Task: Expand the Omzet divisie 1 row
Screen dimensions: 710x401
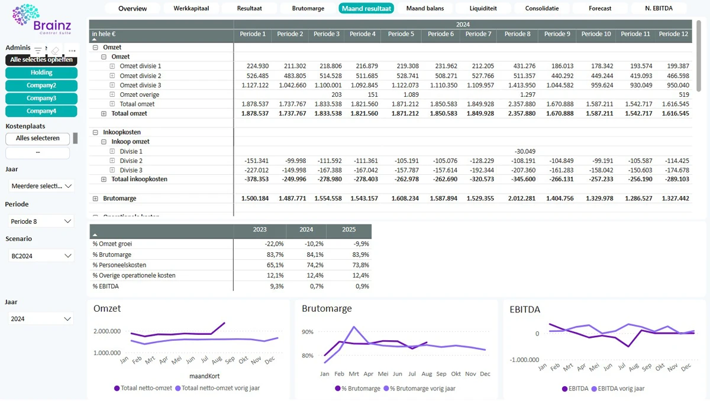Action: click(x=112, y=66)
